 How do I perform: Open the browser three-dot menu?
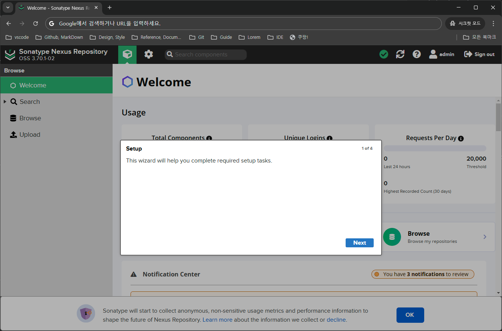pos(493,24)
